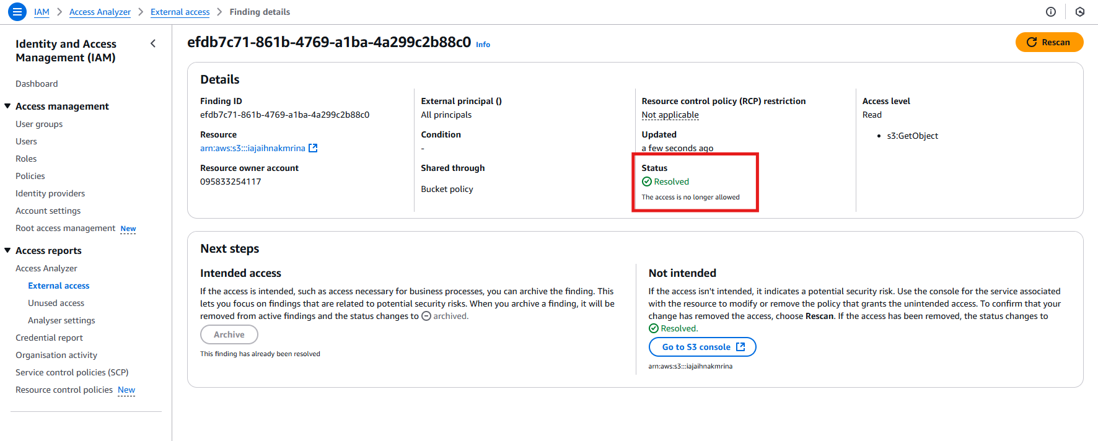Screen dimensions: 1098x441
Task: Click 'a few seconds ago' updated value
Action: (x=677, y=148)
